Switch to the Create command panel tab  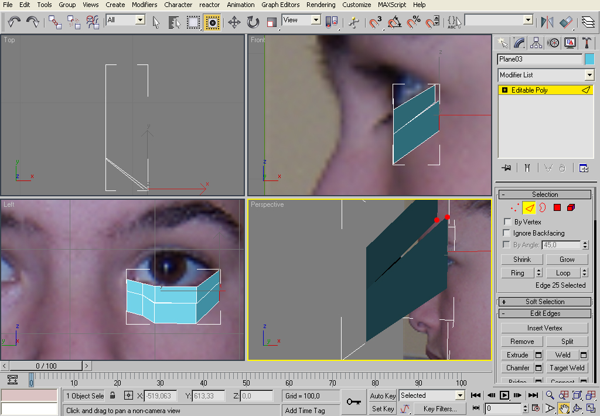pos(502,43)
